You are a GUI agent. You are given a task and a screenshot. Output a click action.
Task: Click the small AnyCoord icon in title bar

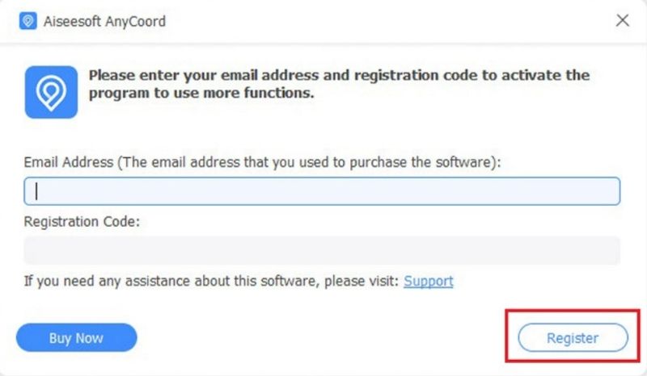pos(28,22)
